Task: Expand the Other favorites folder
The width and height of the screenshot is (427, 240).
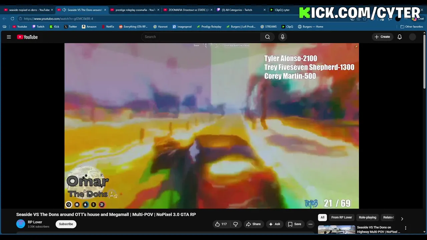Action: 412,27
